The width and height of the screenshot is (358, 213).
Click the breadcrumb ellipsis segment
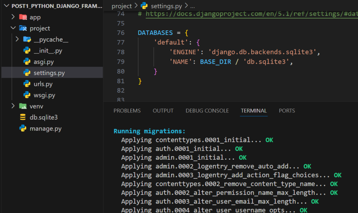click(x=193, y=6)
